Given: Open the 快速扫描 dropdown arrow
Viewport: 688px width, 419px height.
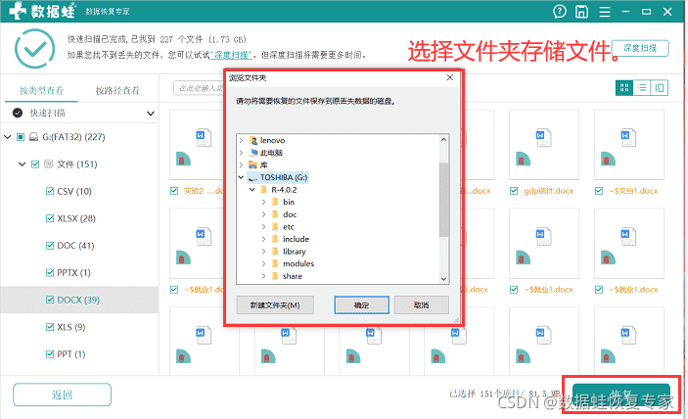Looking at the screenshot, I should click(150, 114).
